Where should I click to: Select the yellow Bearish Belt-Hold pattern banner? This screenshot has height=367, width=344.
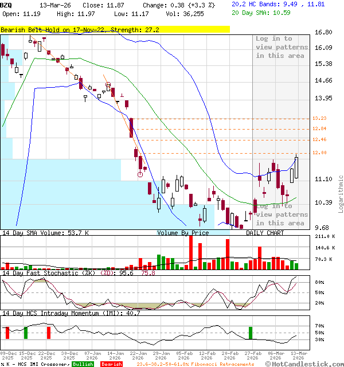pos(115,29)
